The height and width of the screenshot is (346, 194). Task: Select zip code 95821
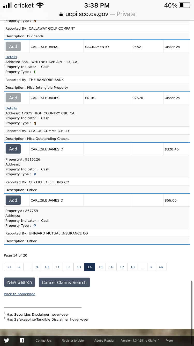click(x=138, y=47)
